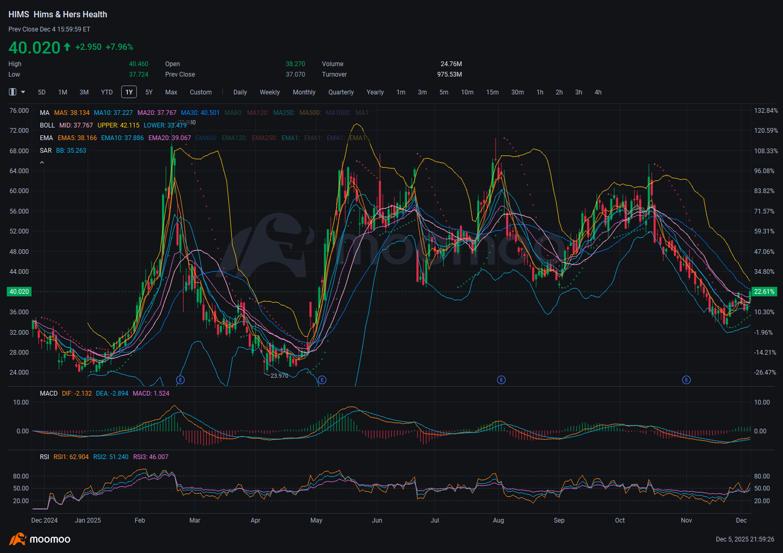Expand the chart layout dropdown arrow
The image size is (783, 553).
point(23,92)
